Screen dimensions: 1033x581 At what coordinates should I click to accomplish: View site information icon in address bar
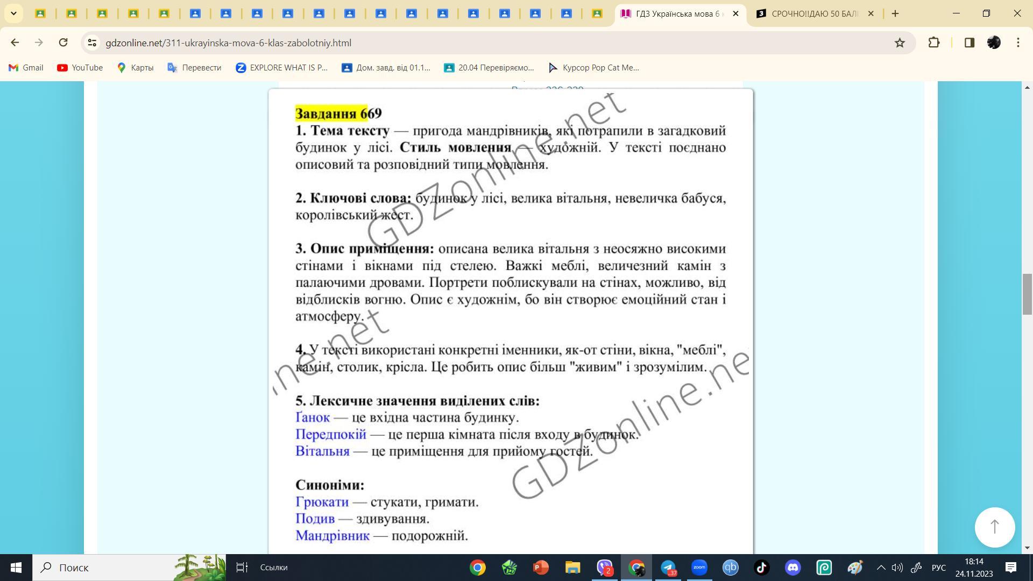(92, 42)
